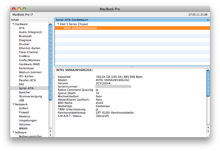220x151 pixels.
Task: Select Hardware-RAID entry
Action: tap(29, 64)
